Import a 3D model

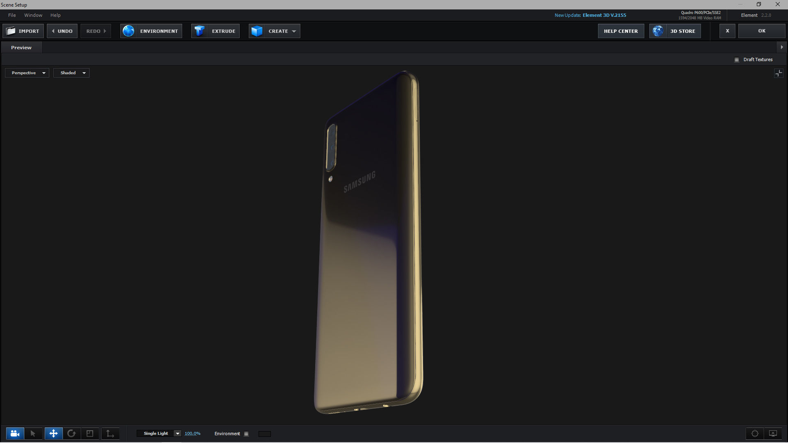[23, 31]
